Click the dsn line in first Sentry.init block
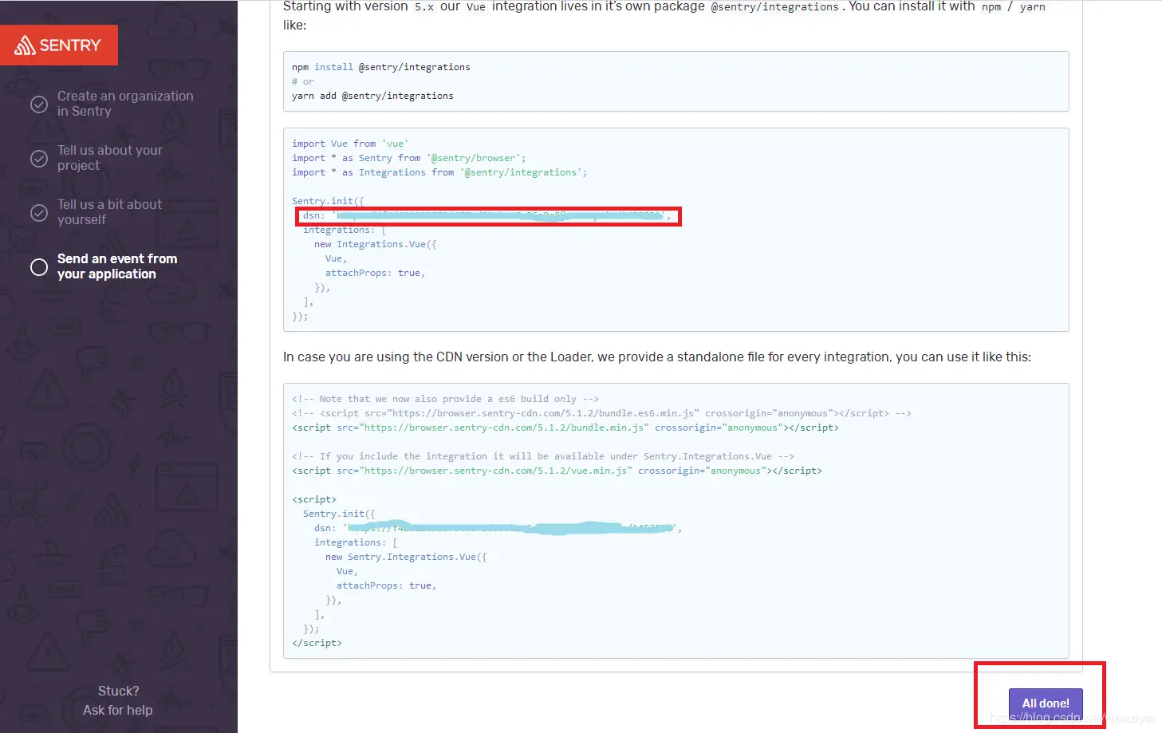The image size is (1162, 733). (488, 215)
